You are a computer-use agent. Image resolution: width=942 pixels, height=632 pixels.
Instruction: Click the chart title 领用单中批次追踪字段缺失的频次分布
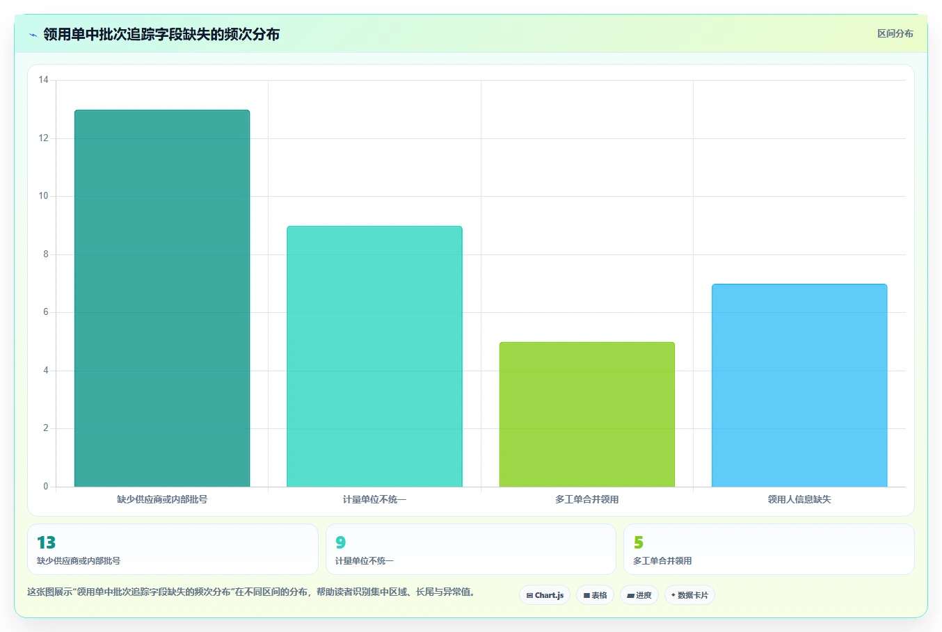161,34
